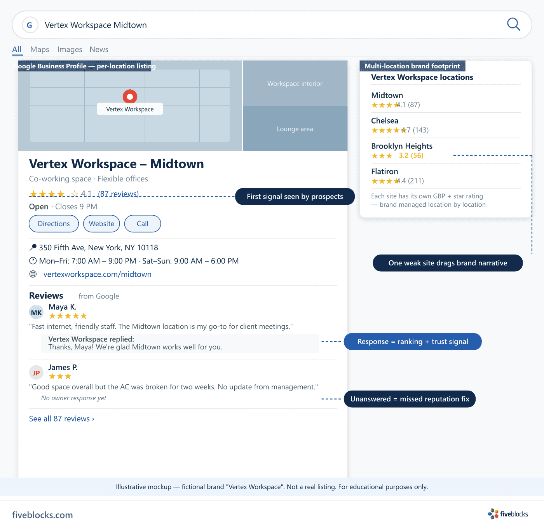Click the Reviews heading

click(46, 295)
